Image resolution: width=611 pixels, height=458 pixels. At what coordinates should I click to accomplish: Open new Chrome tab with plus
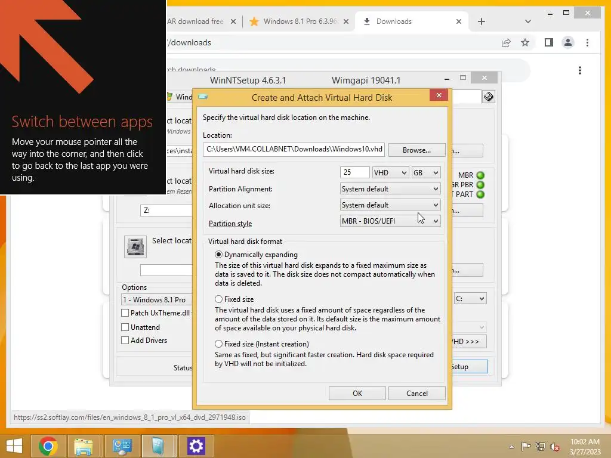tap(482, 21)
